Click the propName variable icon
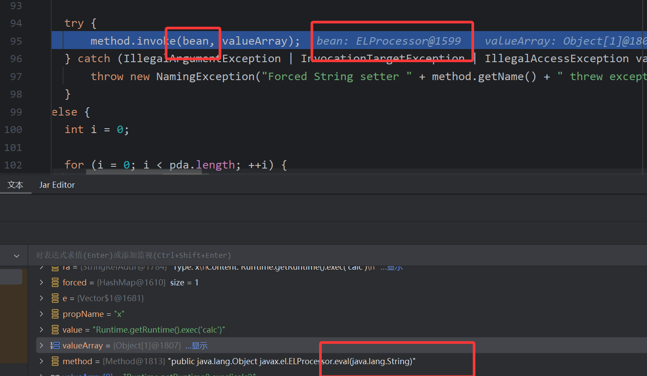The width and height of the screenshot is (647, 376). [55, 314]
